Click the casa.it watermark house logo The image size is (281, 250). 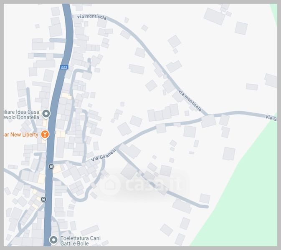pyautogui.click(x=110, y=185)
